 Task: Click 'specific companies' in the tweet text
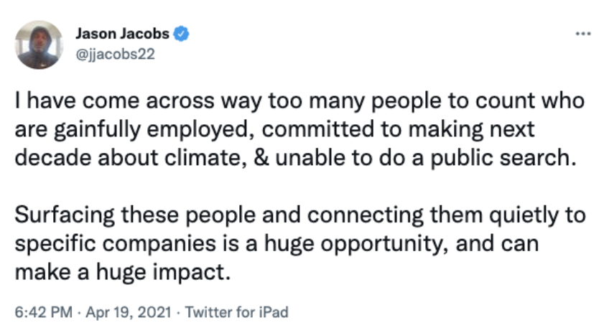coord(116,245)
